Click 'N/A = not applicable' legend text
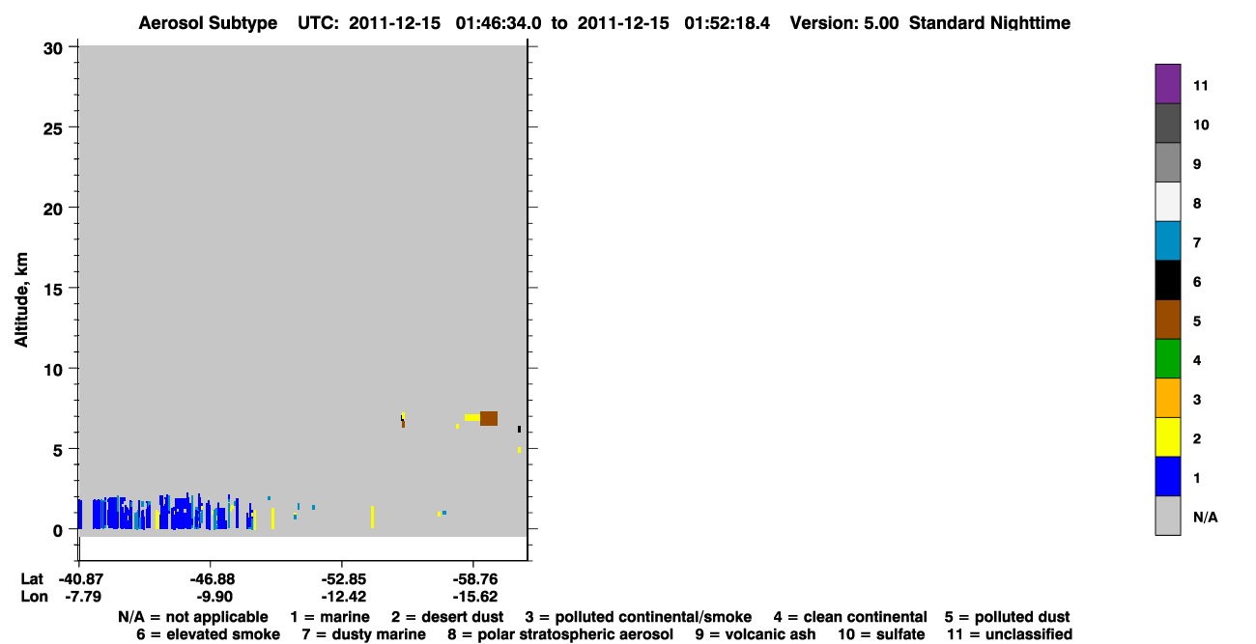Viewport: 1256px width, 644px height. (193, 617)
